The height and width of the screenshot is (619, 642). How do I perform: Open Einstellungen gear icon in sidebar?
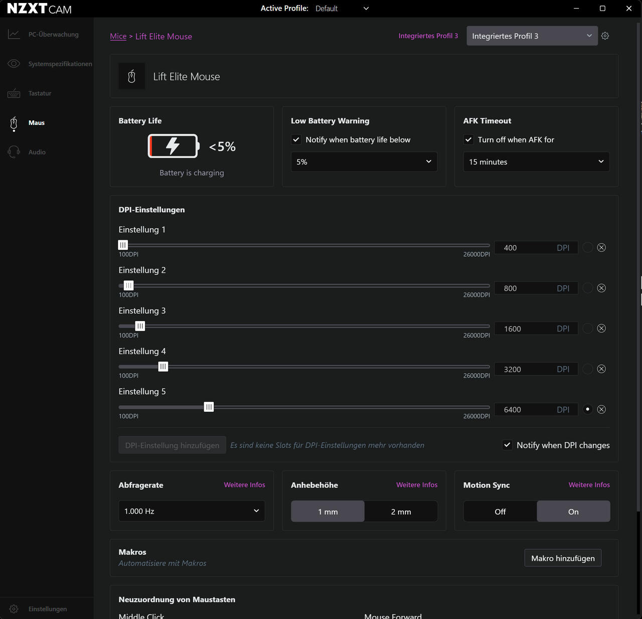[14, 609]
